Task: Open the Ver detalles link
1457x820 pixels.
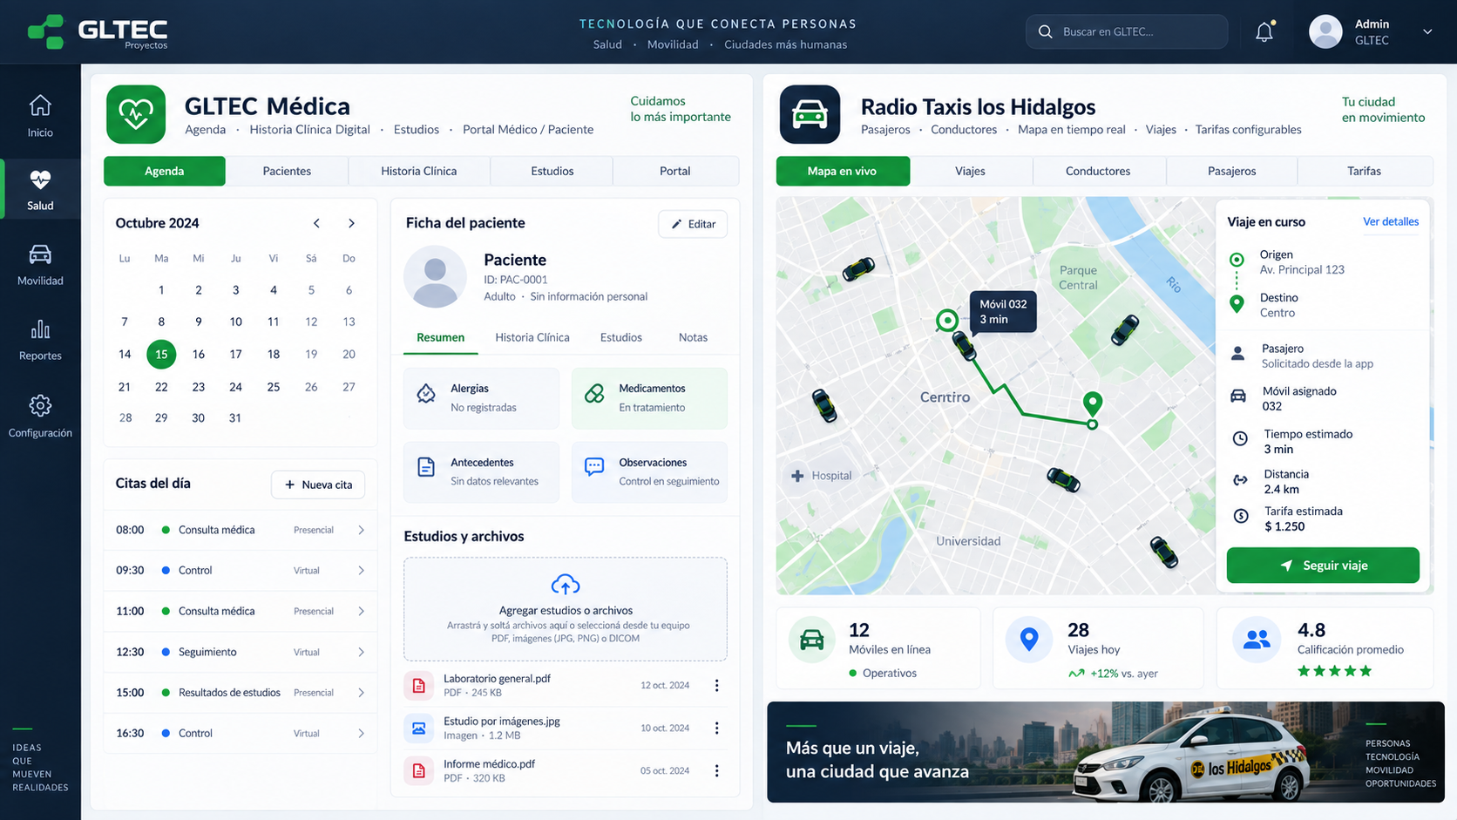Action: [1391, 221]
